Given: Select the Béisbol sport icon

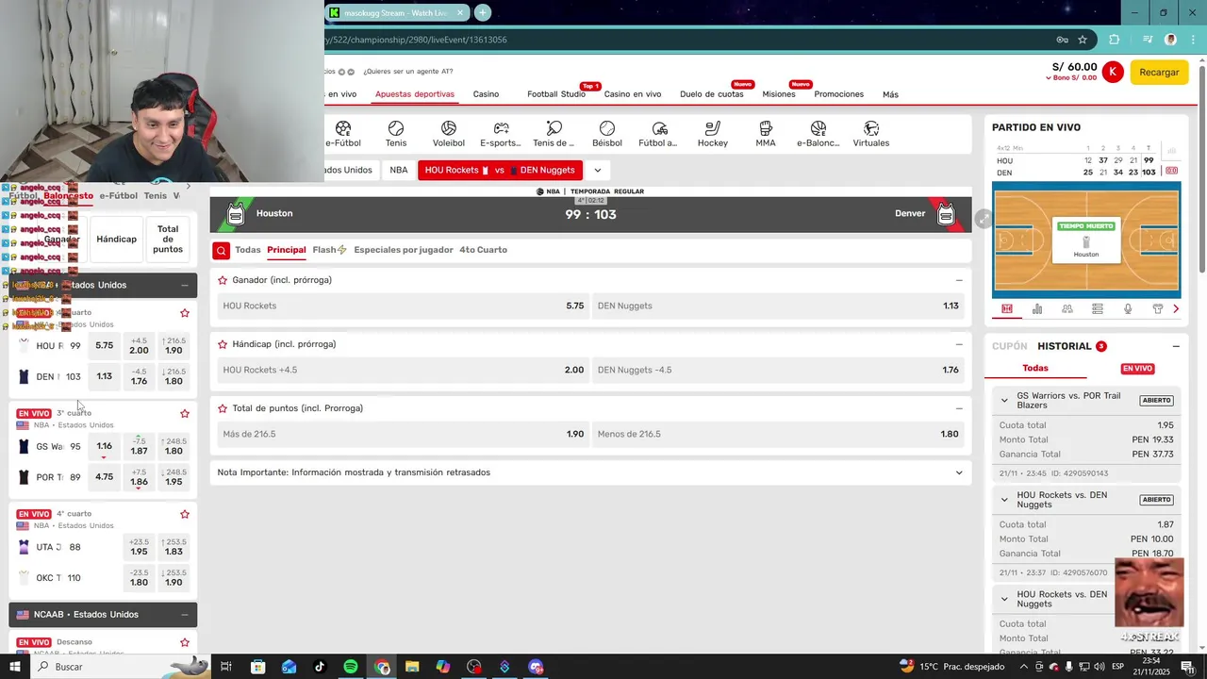Looking at the screenshot, I should tap(607, 128).
